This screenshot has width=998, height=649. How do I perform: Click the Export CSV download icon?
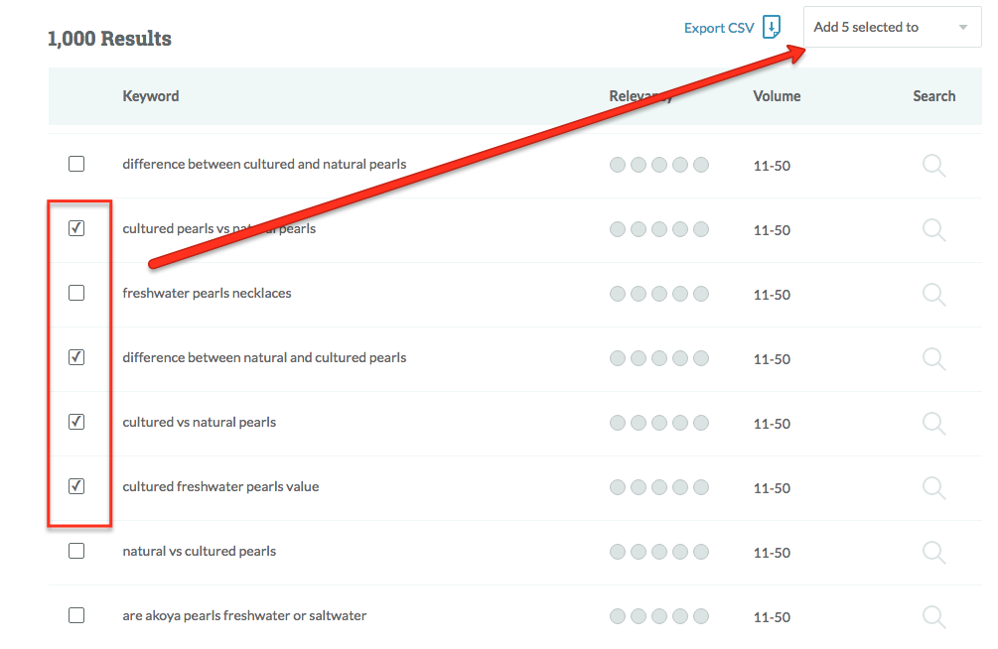[772, 28]
